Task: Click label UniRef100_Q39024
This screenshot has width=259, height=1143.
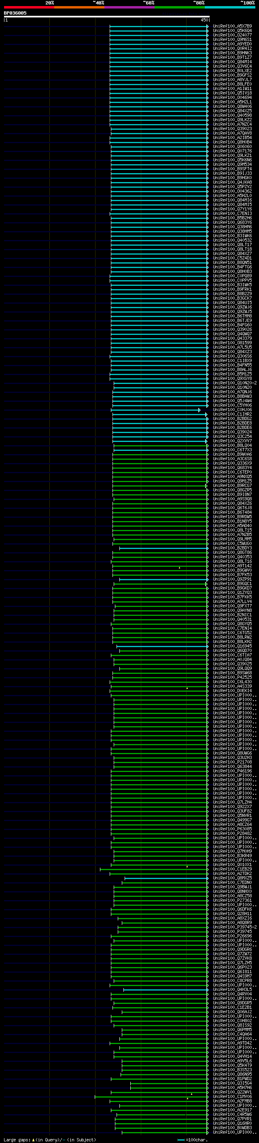Action: coord(232,432)
